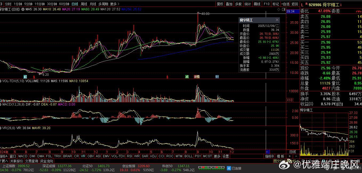Viewport: 362px width, 173px height.
Task: Click the diamond icon above the price axis
Action: click(279, 9)
